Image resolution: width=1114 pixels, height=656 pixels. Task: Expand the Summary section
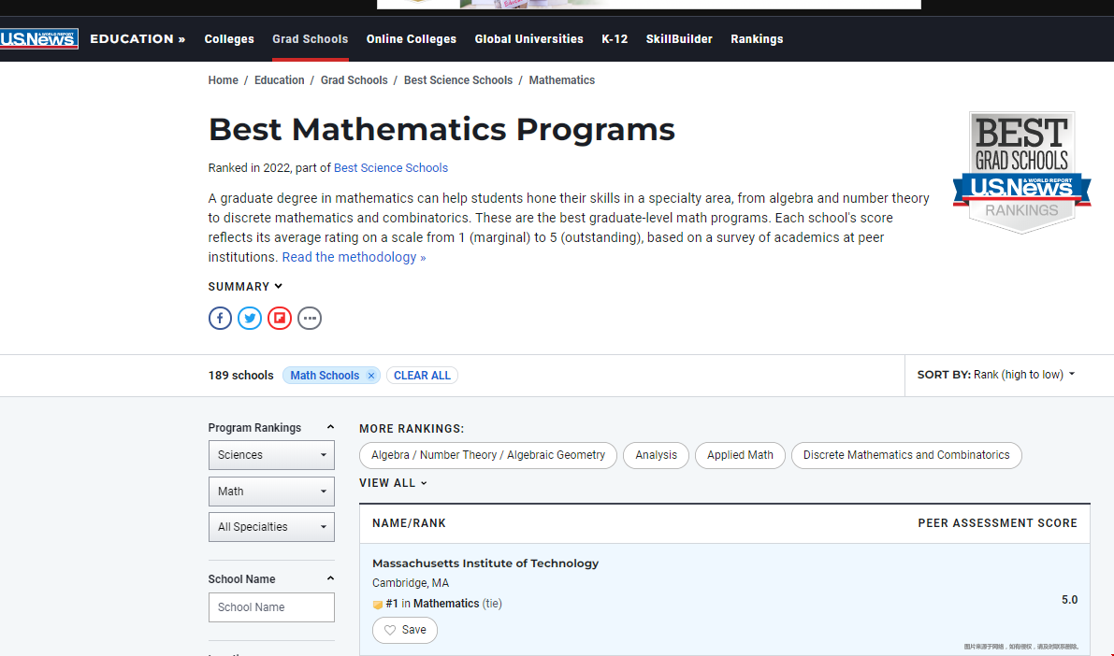[x=245, y=287]
